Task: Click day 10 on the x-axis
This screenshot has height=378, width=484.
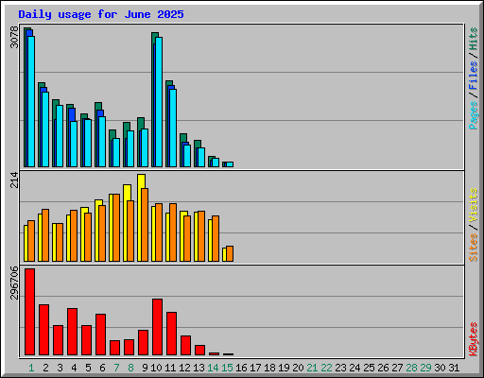Action: (156, 368)
